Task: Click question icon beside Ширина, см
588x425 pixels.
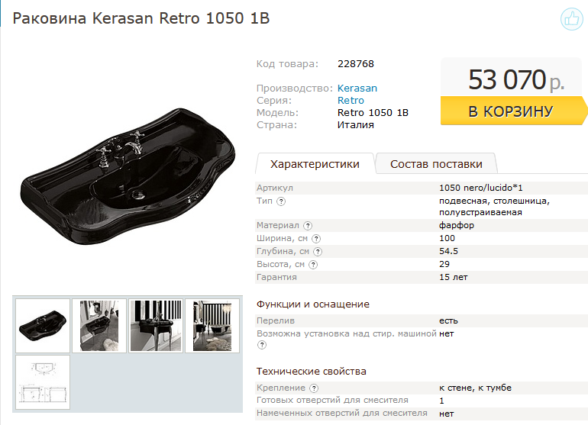Action: (x=316, y=239)
